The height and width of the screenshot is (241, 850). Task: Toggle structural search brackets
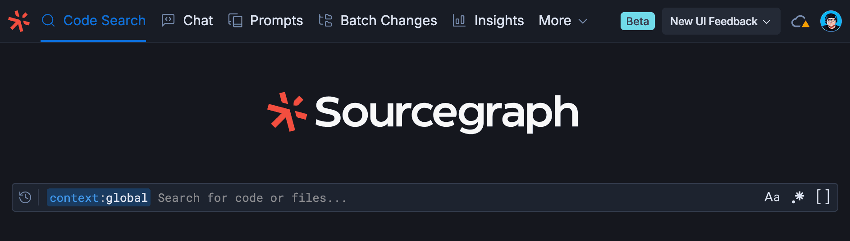pyautogui.click(x=823, y=197)
